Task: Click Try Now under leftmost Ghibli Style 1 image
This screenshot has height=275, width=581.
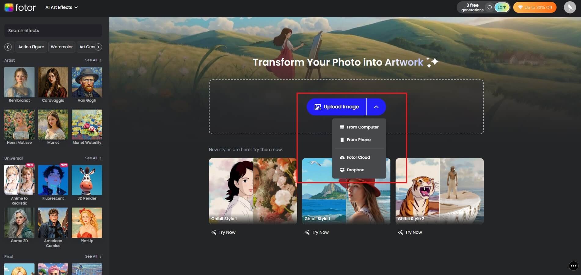Action: [224, 232]
